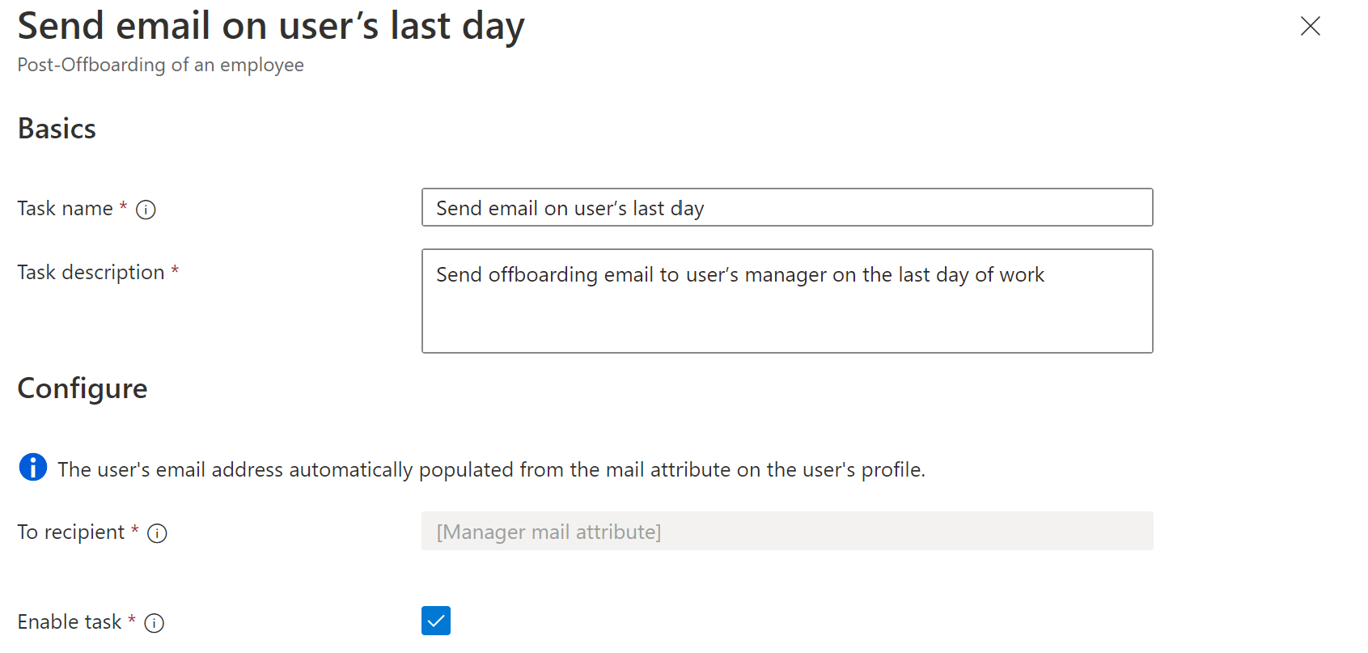1368x653 pixels.
Task: Place cursor in the Task name input box
Action: (x=787, y=208)
